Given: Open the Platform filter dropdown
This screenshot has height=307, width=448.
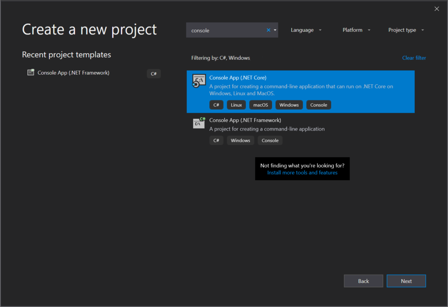Looking at the screenshot, I should [x=356, y=30].
